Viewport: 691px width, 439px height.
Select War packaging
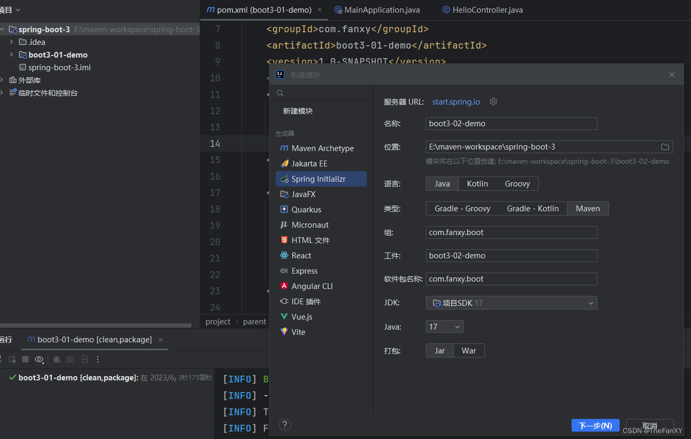coord(469,351)
